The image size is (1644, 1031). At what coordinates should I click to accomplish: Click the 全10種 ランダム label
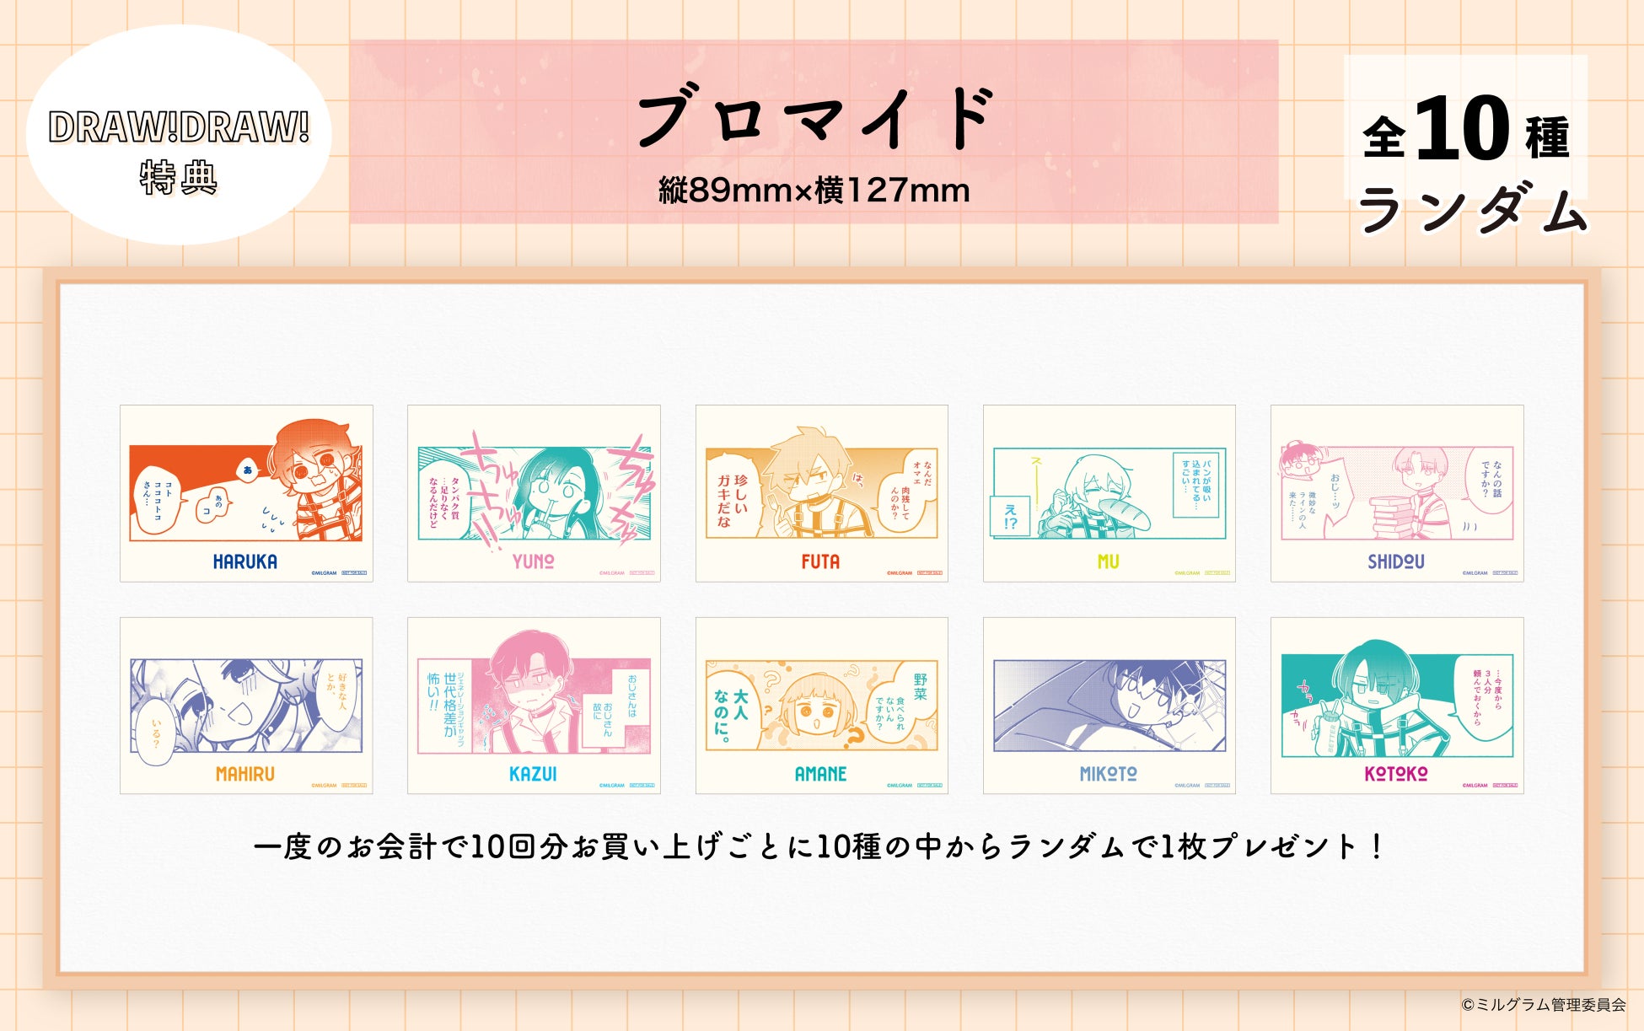[x=1471, y=160]
